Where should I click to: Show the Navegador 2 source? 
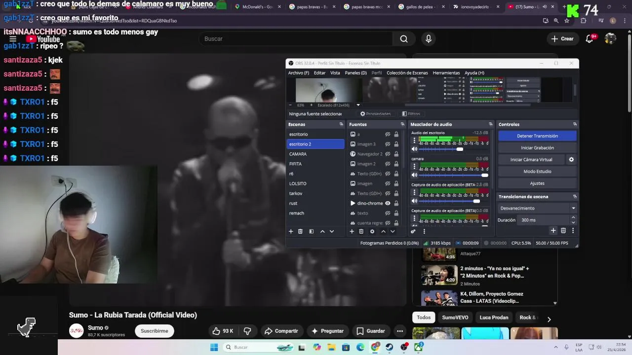coord(388,154)
